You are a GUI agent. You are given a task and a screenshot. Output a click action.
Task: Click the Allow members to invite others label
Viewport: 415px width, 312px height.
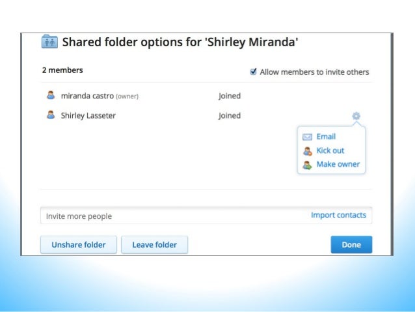click(x=314, y=72)
